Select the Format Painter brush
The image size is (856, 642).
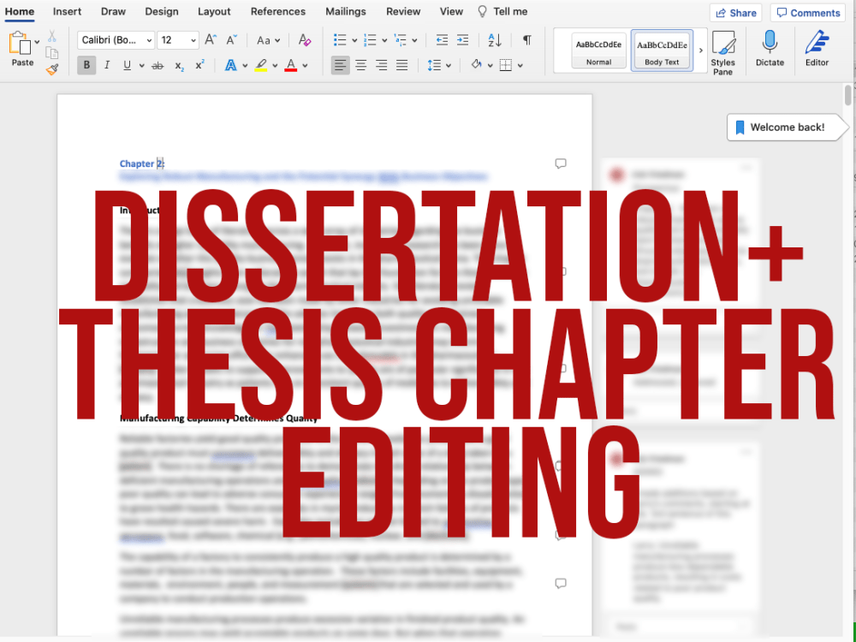click(52, 69)
